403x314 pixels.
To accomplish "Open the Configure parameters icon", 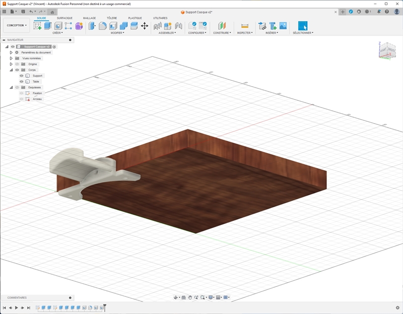I will (x=192, y=26).
